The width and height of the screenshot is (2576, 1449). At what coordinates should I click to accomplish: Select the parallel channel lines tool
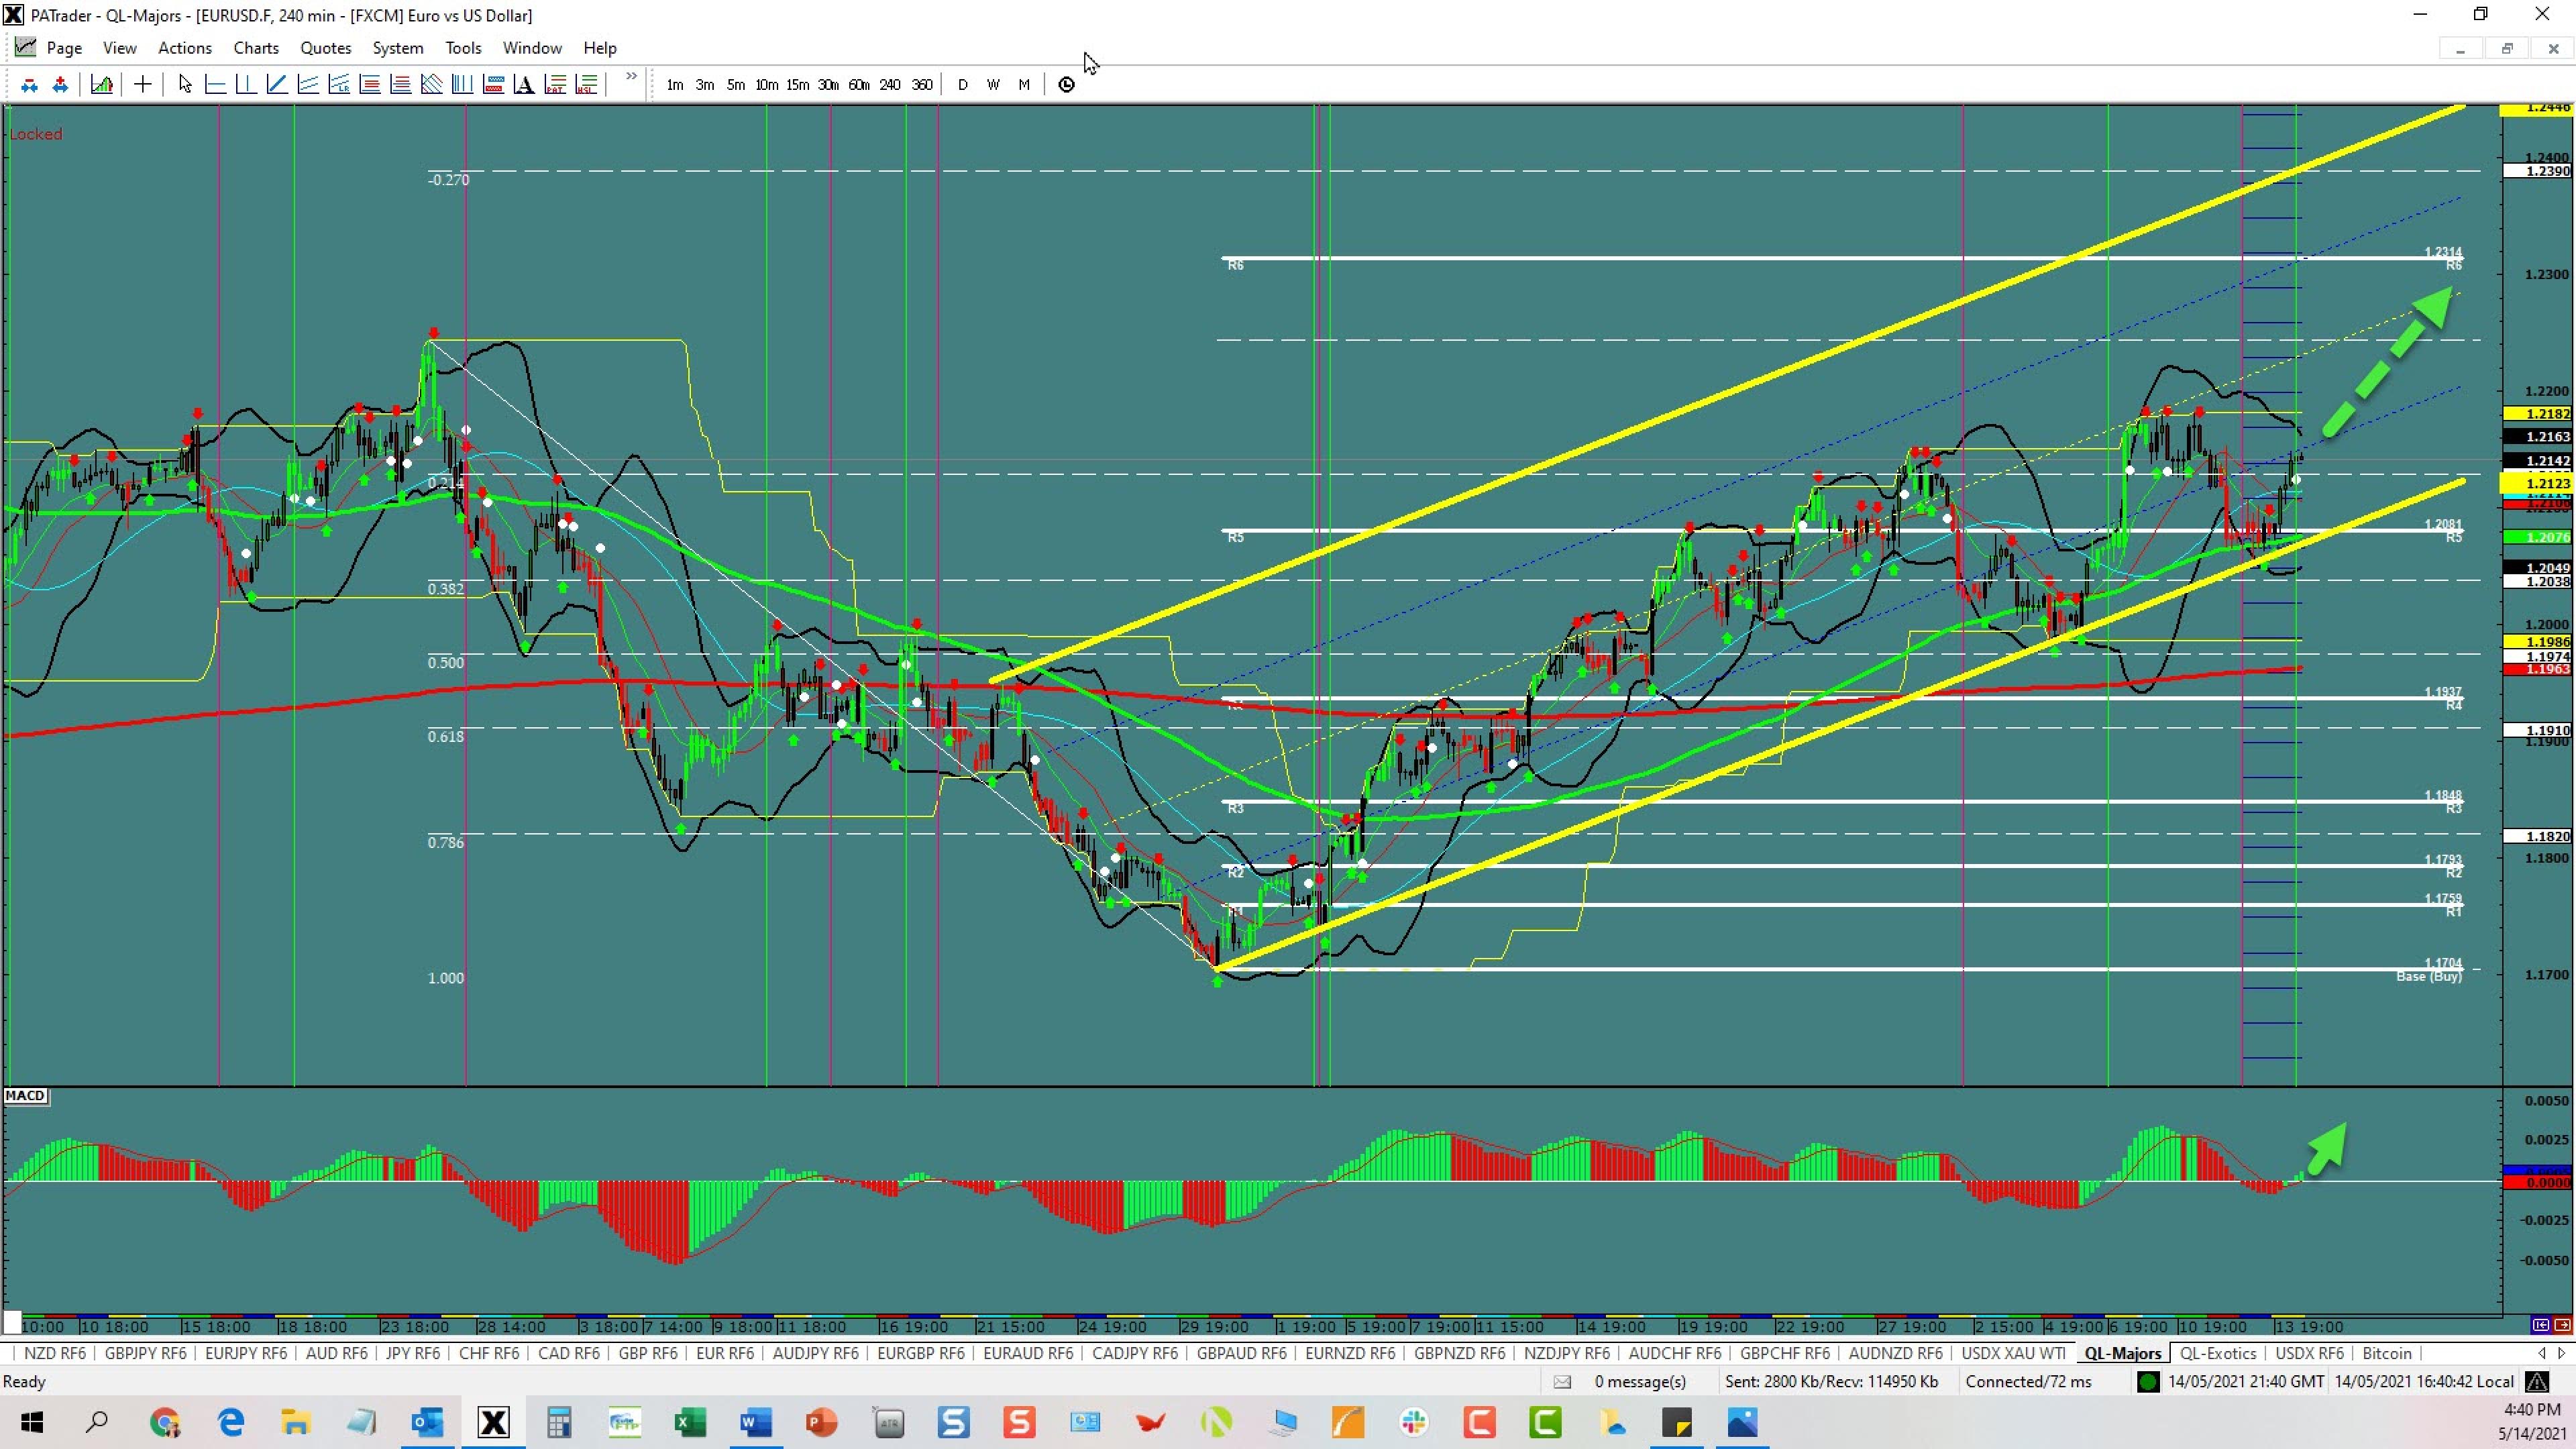[308, 85]
